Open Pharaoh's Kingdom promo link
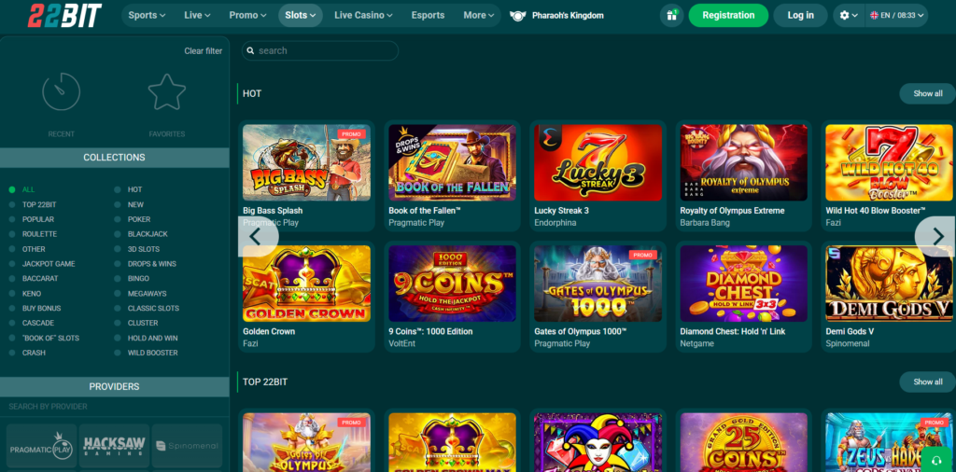 568,16
